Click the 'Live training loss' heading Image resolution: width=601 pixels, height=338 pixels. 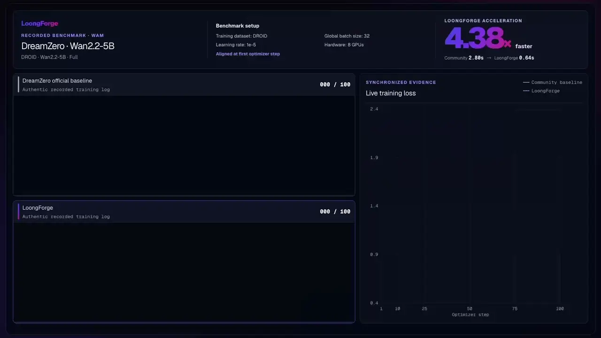(x=391, y=93)
